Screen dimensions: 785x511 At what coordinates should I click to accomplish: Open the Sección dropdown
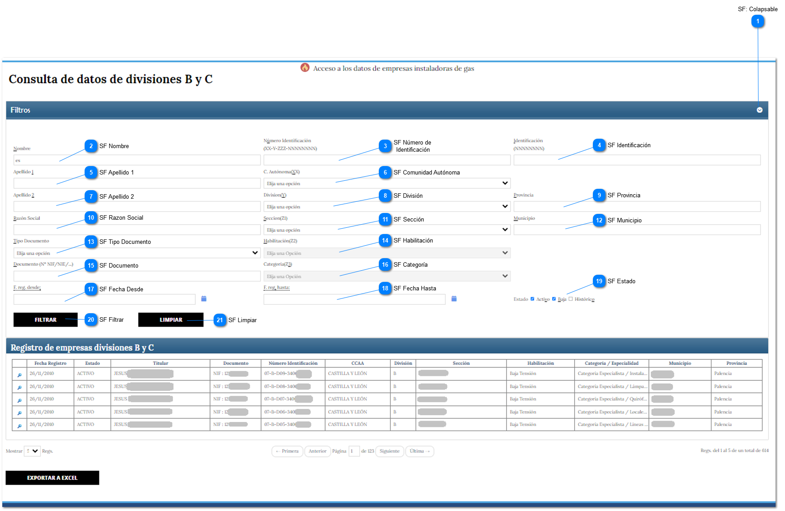(x=387, y=230)
